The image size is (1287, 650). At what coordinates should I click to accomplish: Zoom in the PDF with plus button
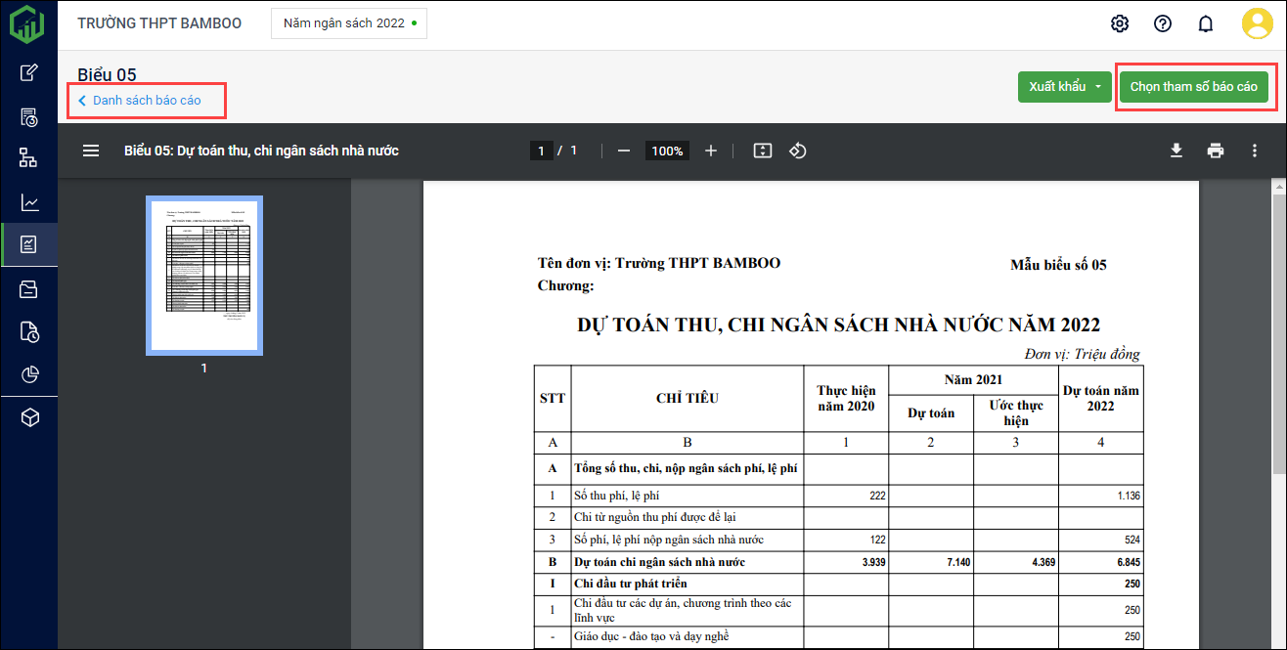(x=711, y=151)
